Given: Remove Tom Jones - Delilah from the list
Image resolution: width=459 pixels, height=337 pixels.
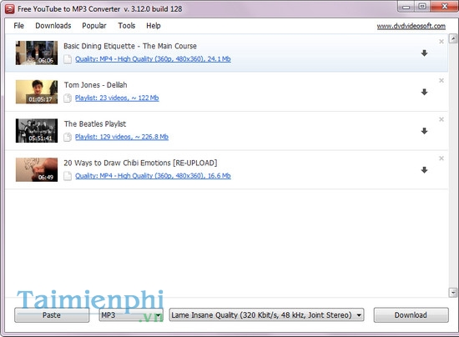Looking at the screenshot, I should (x=441, y=80).
